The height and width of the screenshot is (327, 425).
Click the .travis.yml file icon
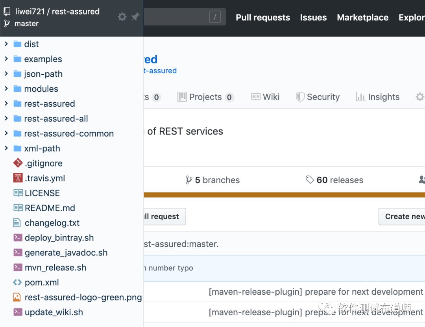(18, 178)
